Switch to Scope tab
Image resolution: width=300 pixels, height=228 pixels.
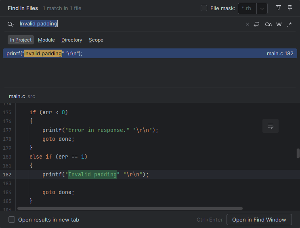(x=96, y=40)
